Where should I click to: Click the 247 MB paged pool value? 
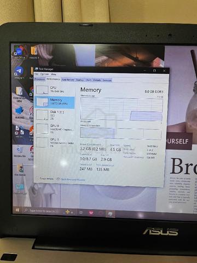[x=86, y=169]
